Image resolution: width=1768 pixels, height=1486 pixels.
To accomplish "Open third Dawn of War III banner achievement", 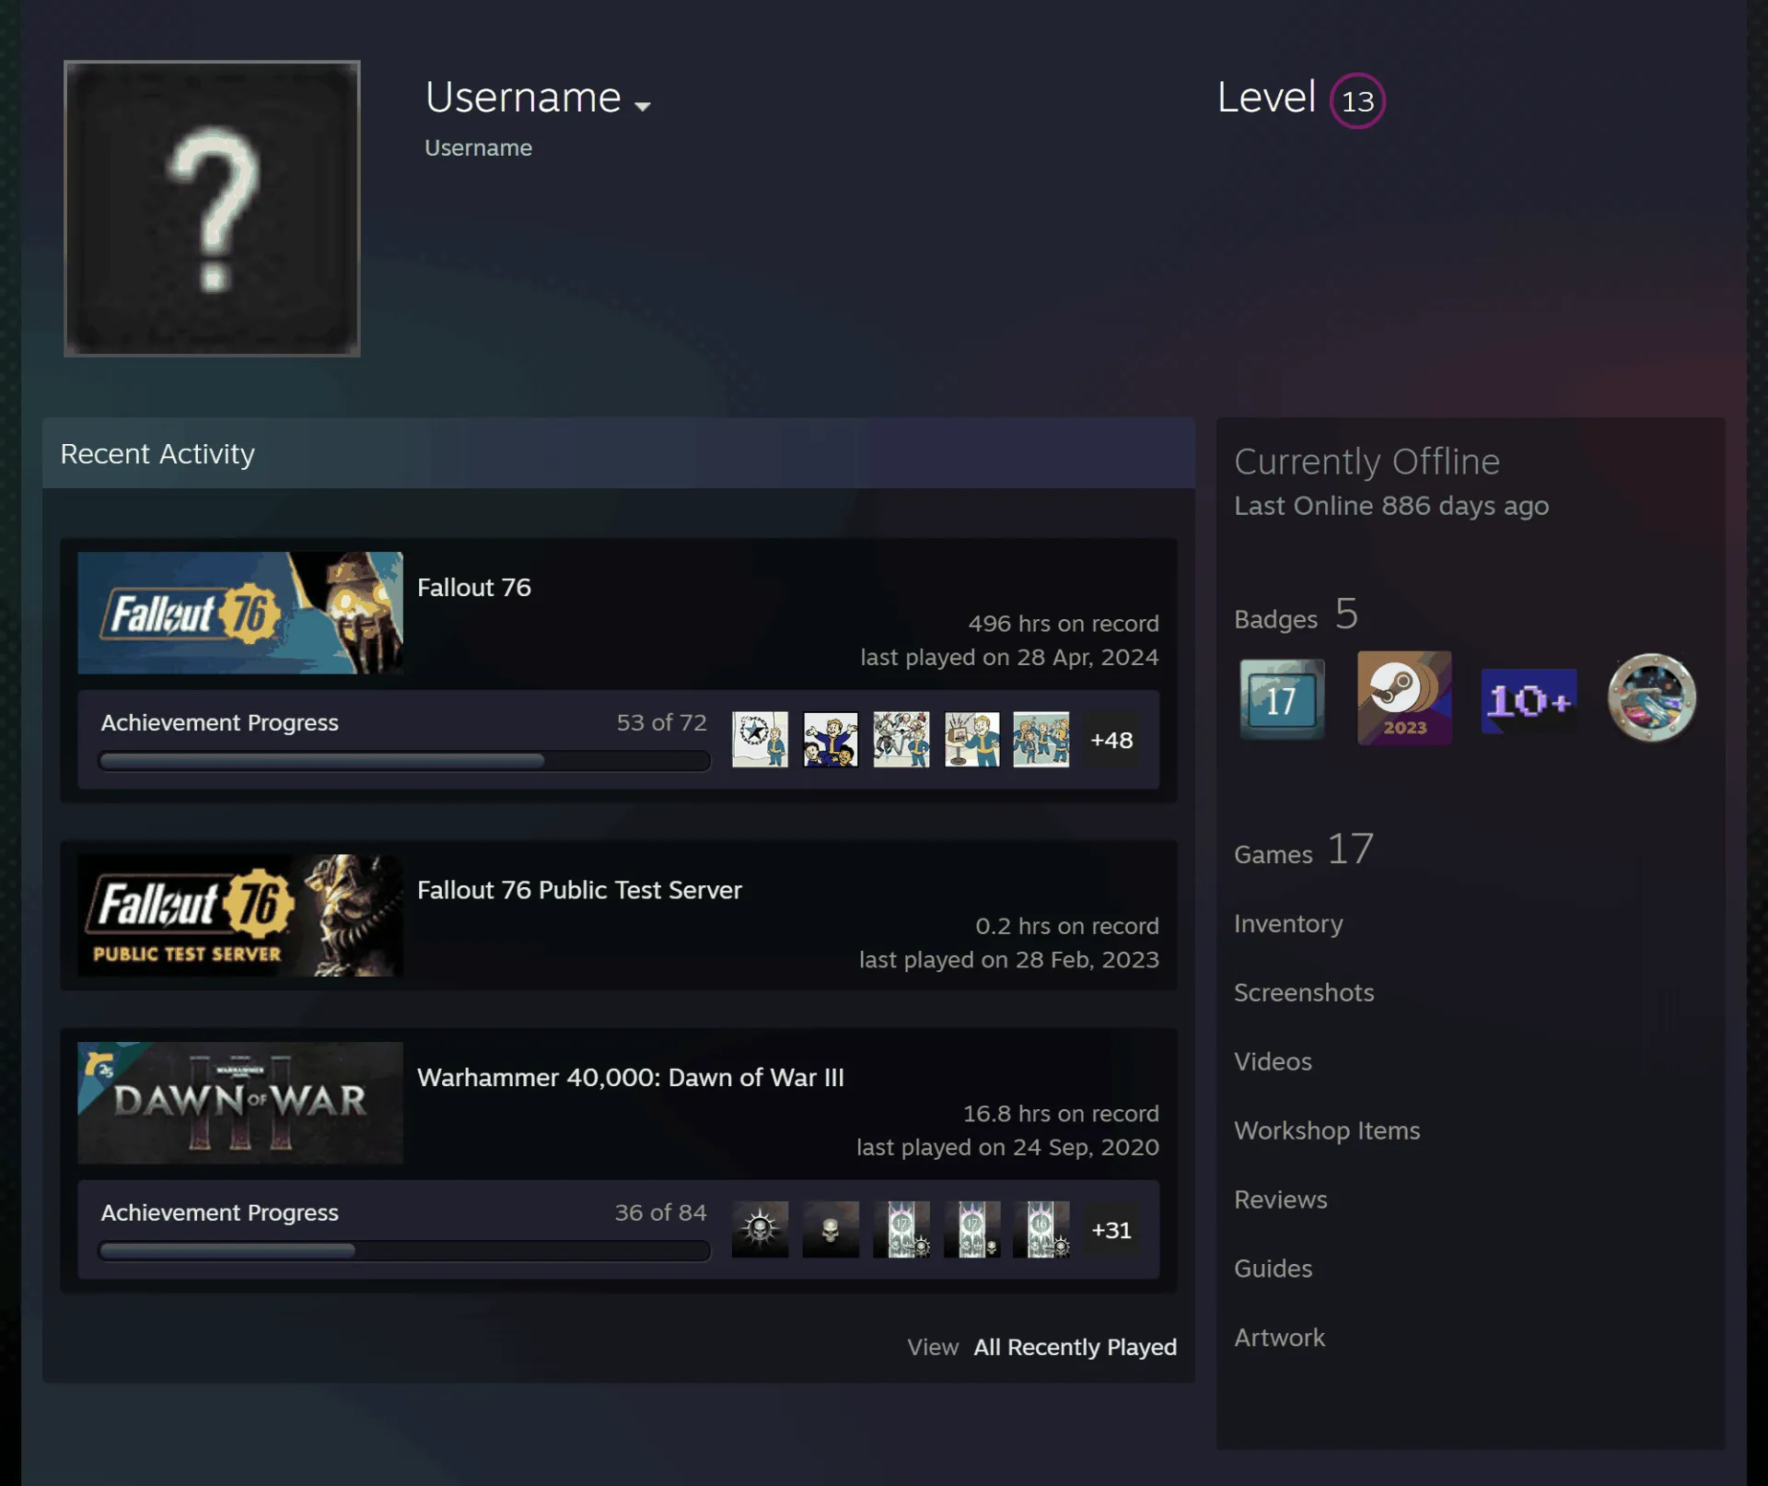I will (x=901, y=1229).
